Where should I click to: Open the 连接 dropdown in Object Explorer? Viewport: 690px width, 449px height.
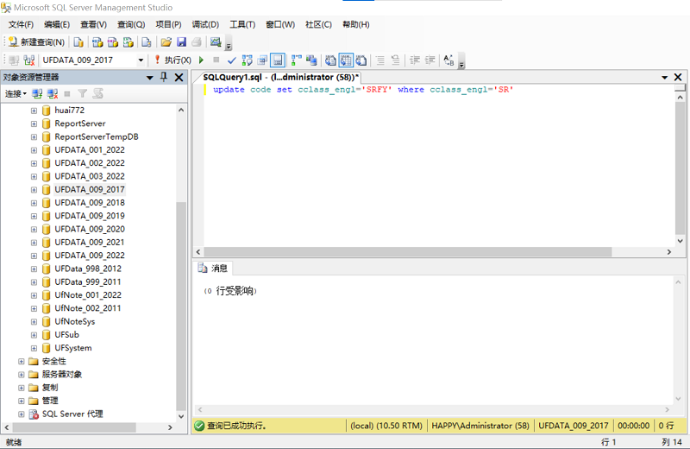16,93
